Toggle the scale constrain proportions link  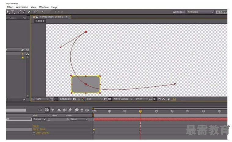[x=34, y=133]
